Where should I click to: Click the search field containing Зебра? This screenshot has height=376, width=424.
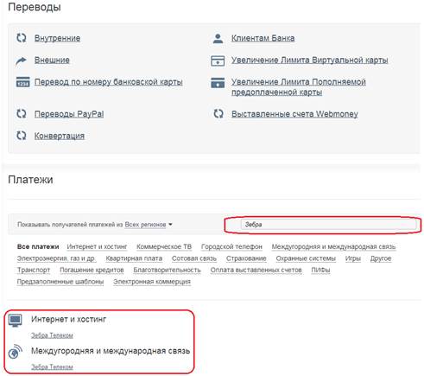click(328, 225)
